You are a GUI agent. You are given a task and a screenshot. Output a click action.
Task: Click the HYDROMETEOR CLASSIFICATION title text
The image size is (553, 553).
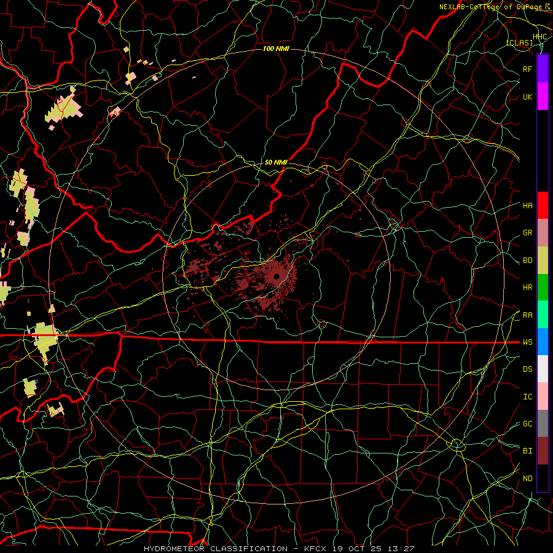coord(216,549)
